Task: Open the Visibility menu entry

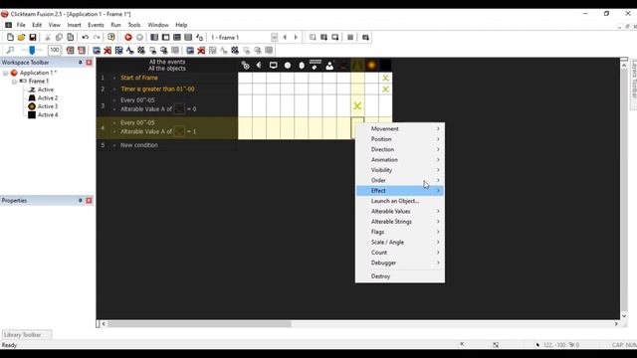Action: coord(400,170)
